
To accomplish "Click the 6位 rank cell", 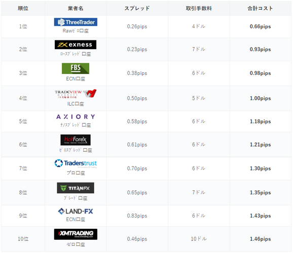I will click(23, 145).
